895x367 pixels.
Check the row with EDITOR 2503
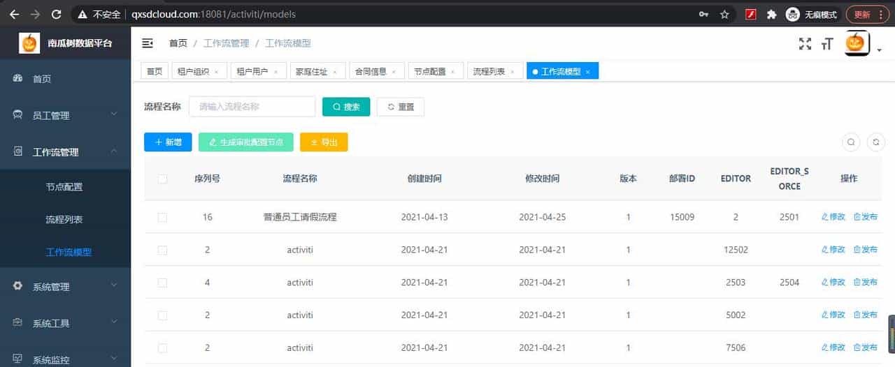162,283
